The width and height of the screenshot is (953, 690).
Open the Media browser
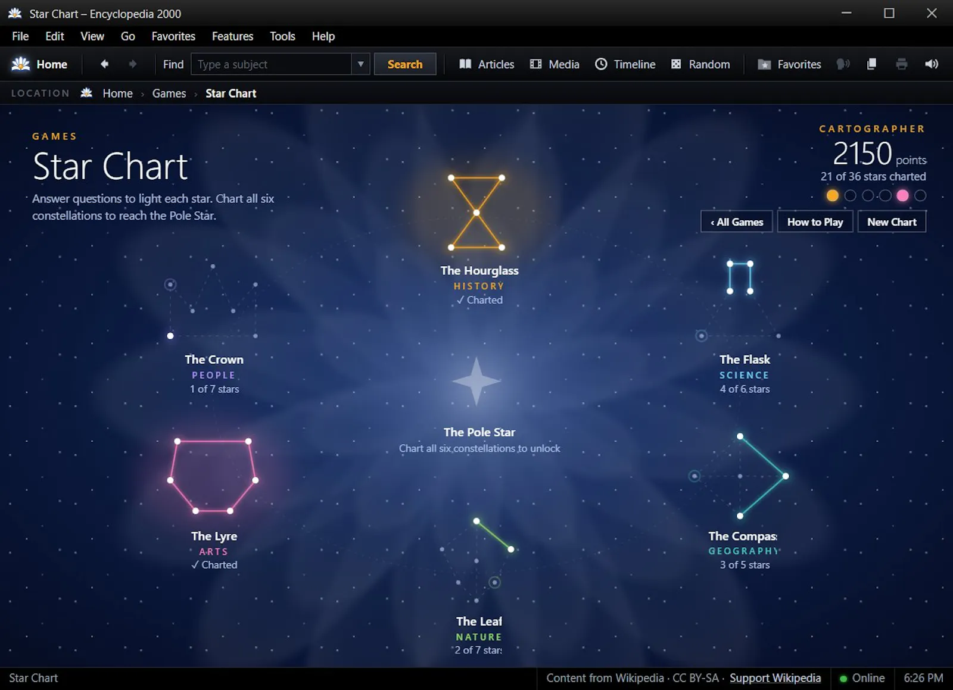[555, 64]
